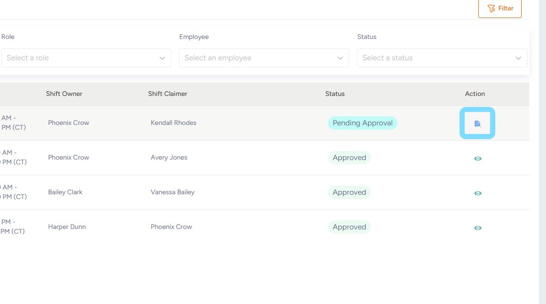
Task: Click the Status column header
Action: [x=335, y=94]
